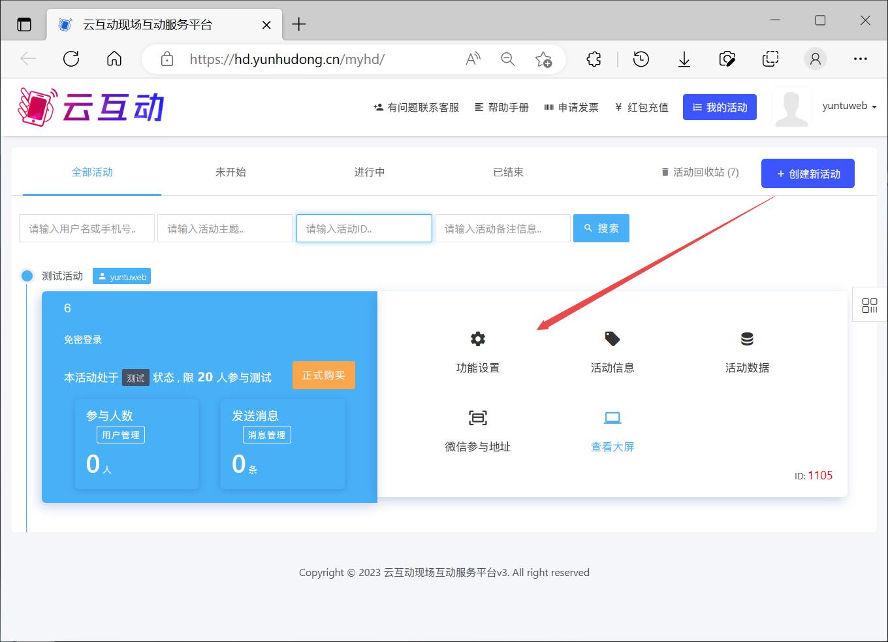Open the 活动数据 database icon
The height and width of the screenshot is (642, 888).
point(747,339)
